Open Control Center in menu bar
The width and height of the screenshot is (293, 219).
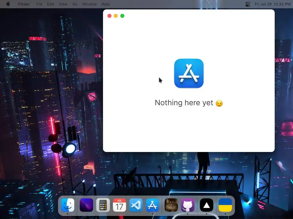click(x=248, y=4)
